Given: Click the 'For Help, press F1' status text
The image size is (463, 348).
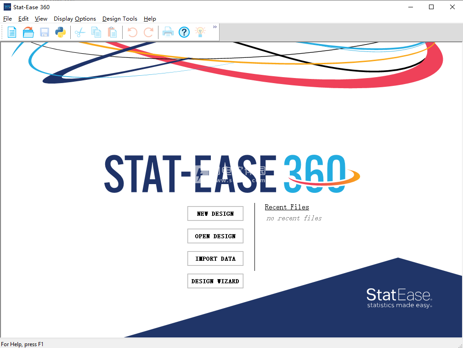Looking at the screenshot, I should click(22, 344).
